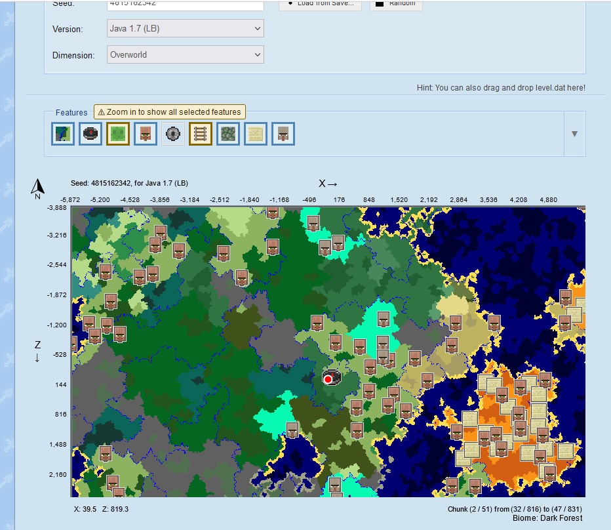611x530 pixels.
Task: Toggle the Village feature icon
Action: click(146, 134)
